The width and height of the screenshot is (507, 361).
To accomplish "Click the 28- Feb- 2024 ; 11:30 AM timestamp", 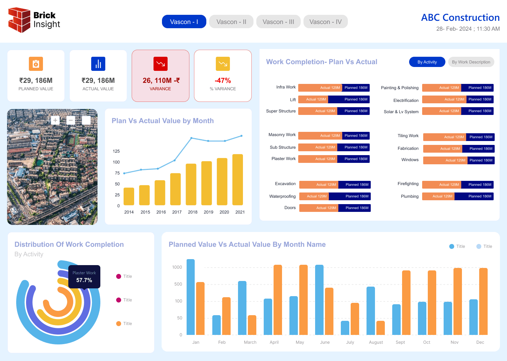I will (x=468, y=29).
